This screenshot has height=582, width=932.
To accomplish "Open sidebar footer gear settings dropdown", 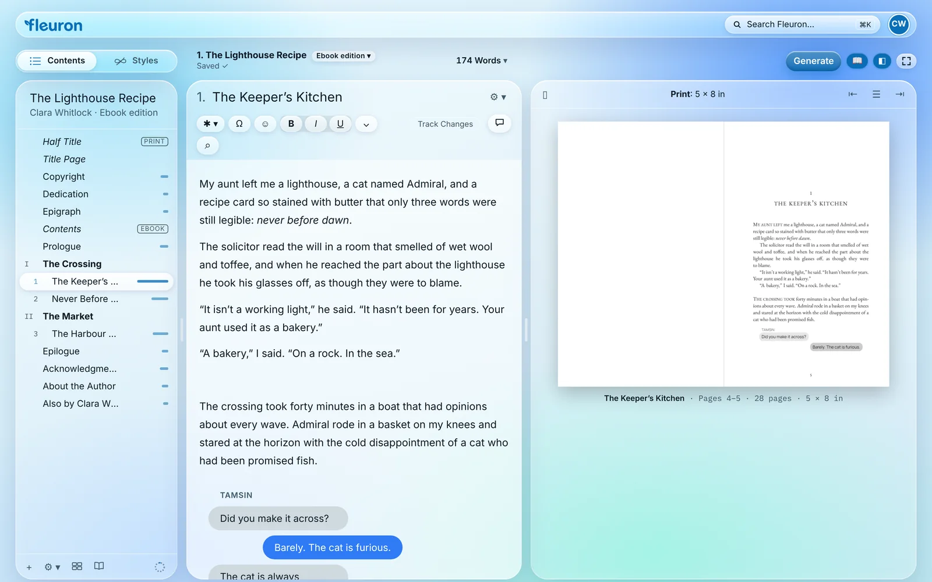I will tap(52, 567).
